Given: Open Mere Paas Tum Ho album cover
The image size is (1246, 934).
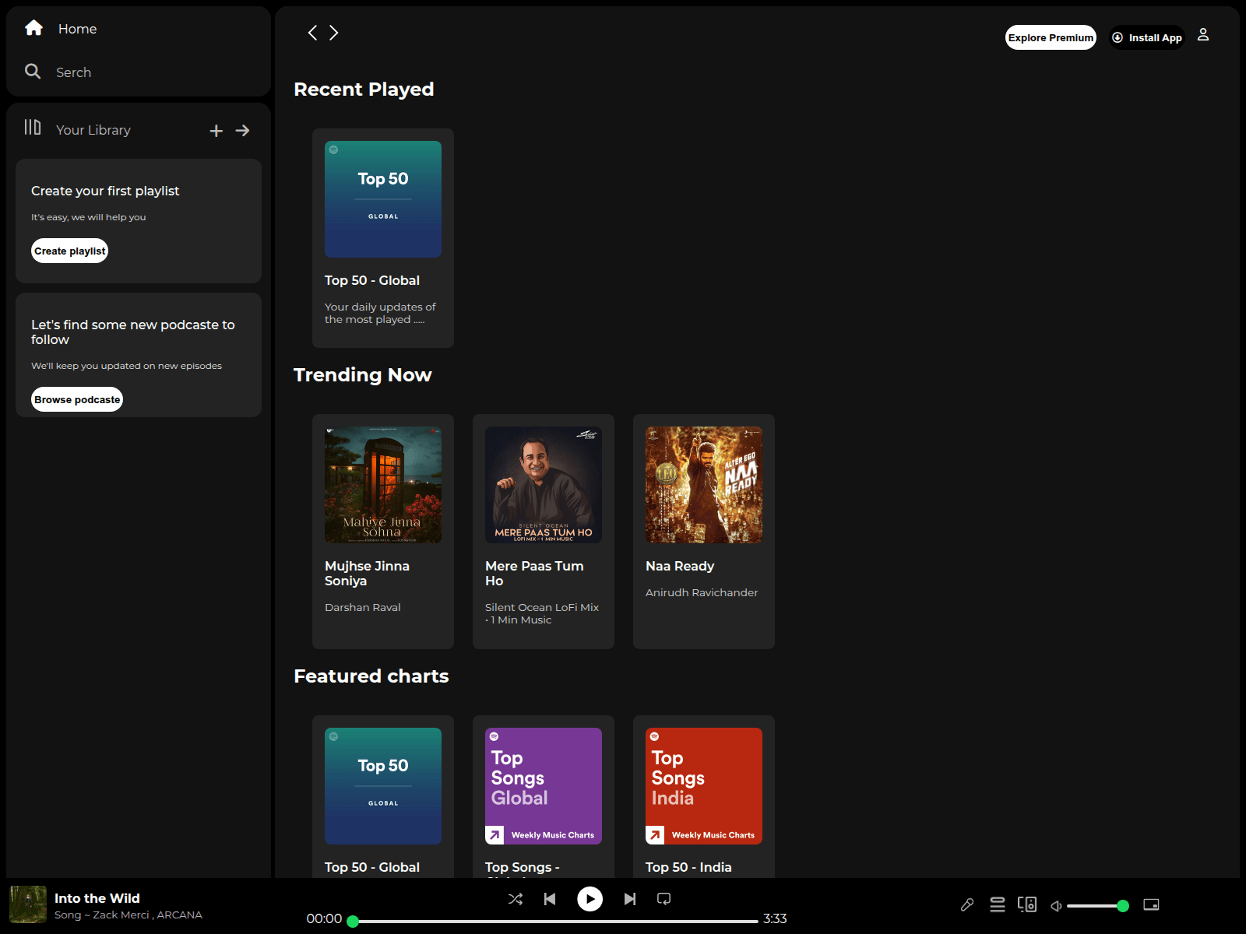Looking at the screenshot, I should [544, 485].
